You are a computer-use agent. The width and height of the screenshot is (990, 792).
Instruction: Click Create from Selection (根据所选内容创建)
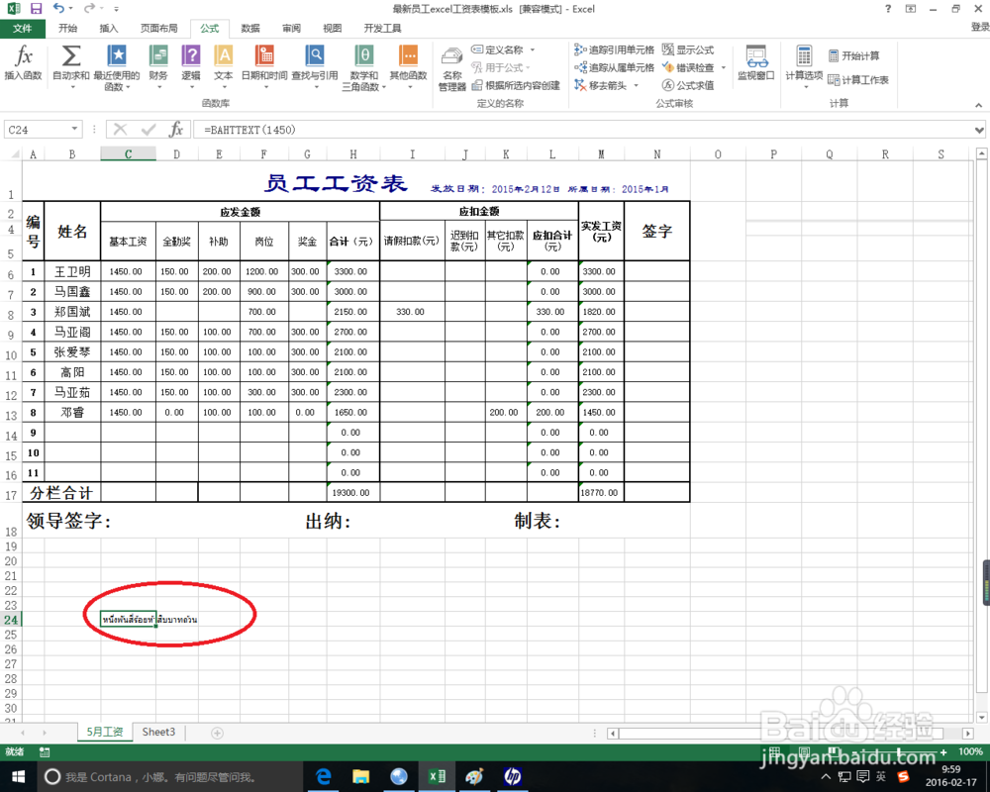pos(517,85)
